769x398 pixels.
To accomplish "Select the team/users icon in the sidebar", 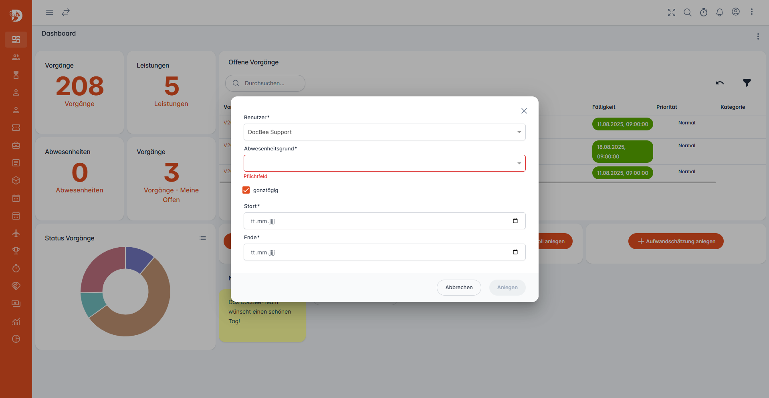I will pyautogui.click(x=16, y=57).
